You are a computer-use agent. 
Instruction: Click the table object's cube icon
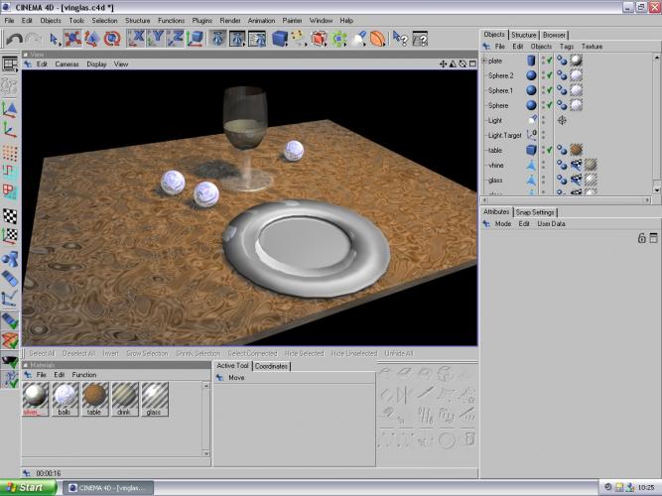pos(531,150)
